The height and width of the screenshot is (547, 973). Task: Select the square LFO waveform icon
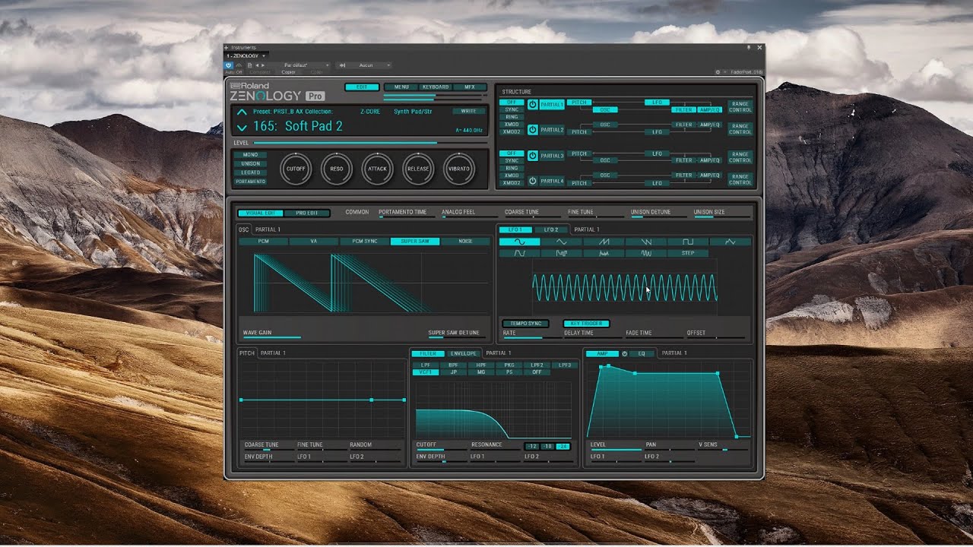[687, 242]
